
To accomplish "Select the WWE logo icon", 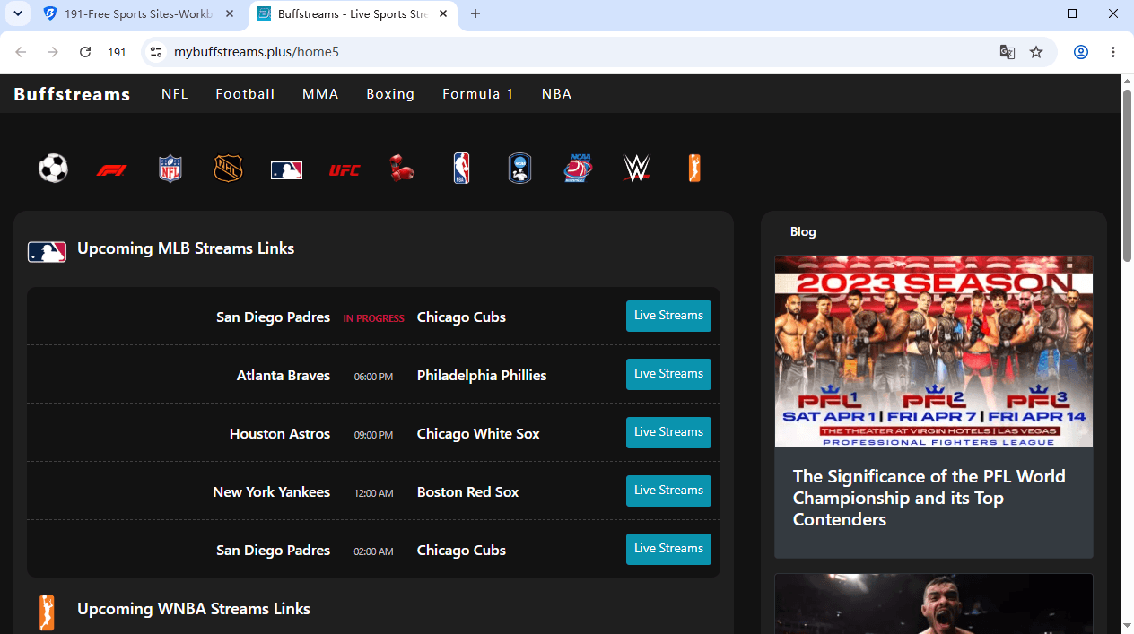I will point(636,169).
